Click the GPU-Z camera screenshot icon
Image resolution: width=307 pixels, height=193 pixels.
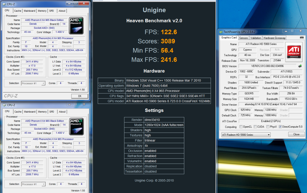(302, 38)
